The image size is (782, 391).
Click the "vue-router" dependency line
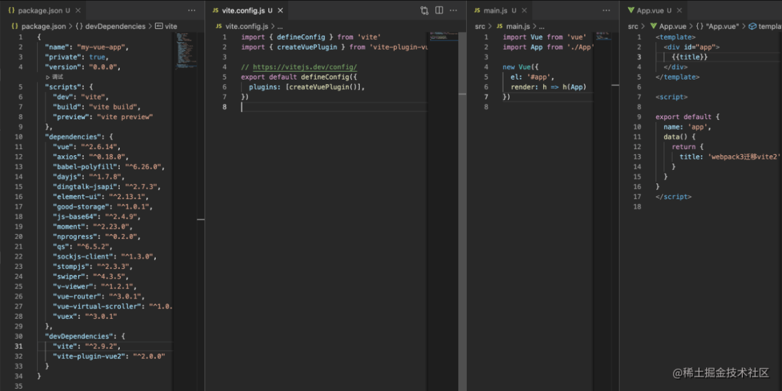tap(99, 296)
